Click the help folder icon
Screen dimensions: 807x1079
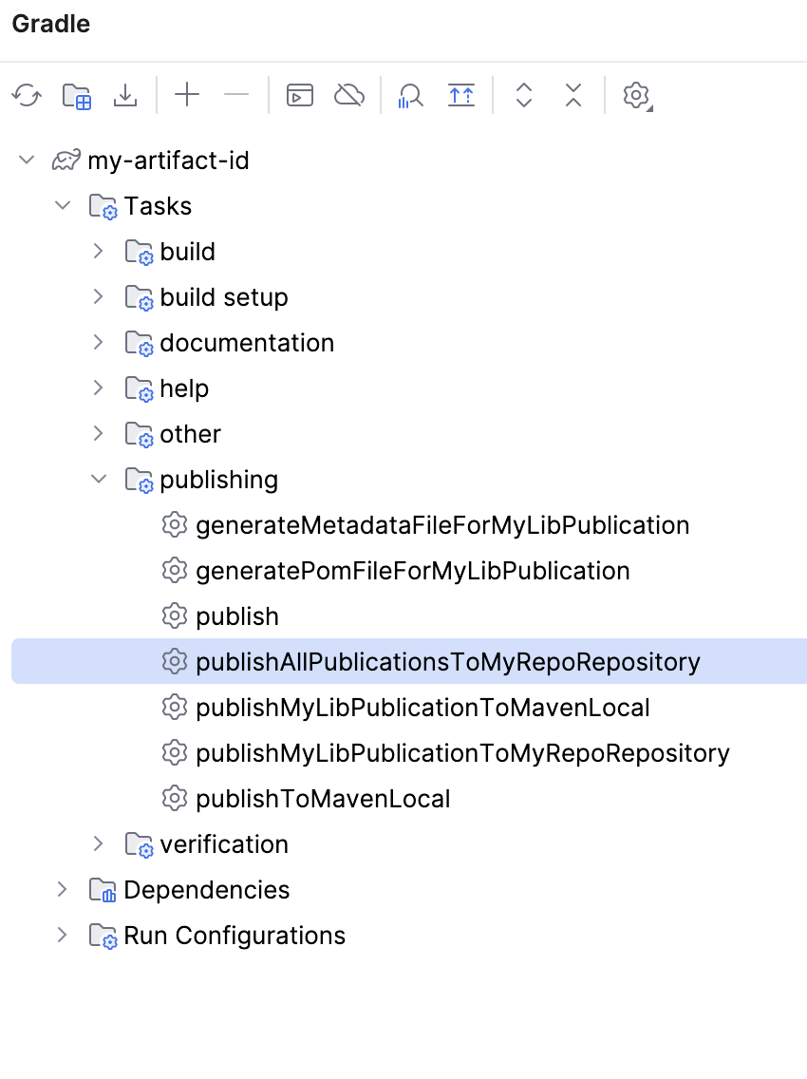[x=139, y=388]
